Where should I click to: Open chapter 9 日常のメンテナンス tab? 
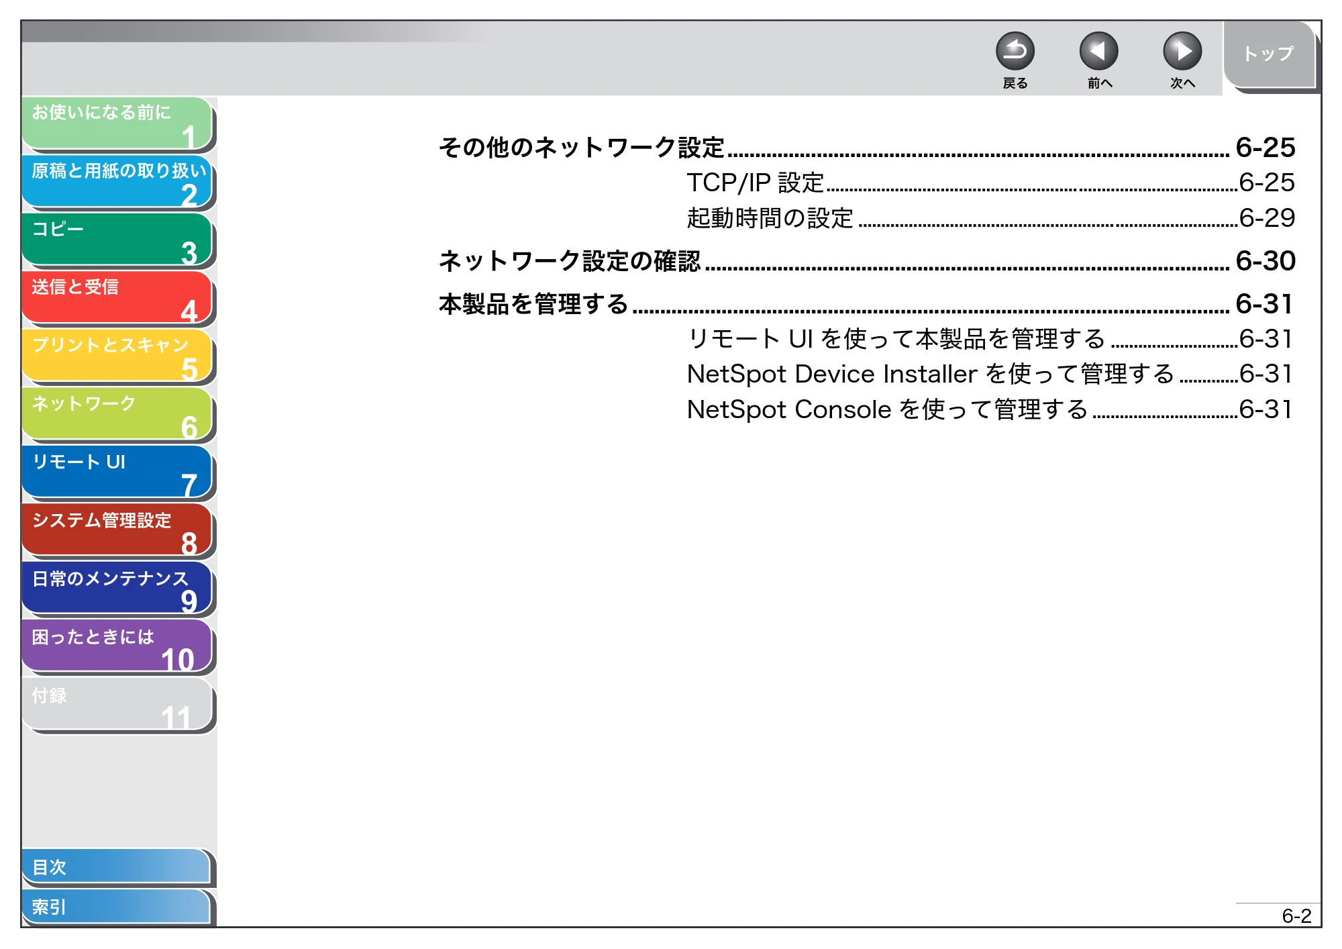coord(117,589)
